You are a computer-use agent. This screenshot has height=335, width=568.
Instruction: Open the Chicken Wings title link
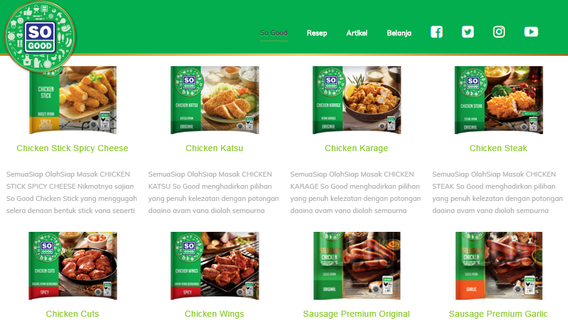(214, 314)
